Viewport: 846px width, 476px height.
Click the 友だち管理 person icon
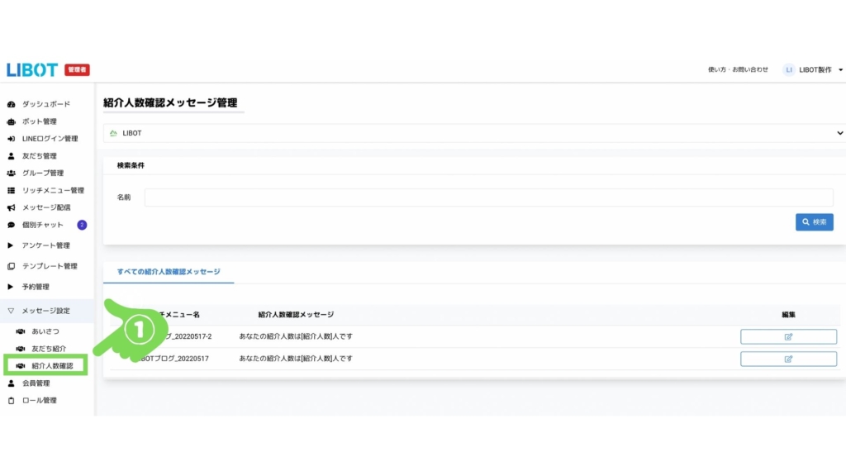(11, 156)
